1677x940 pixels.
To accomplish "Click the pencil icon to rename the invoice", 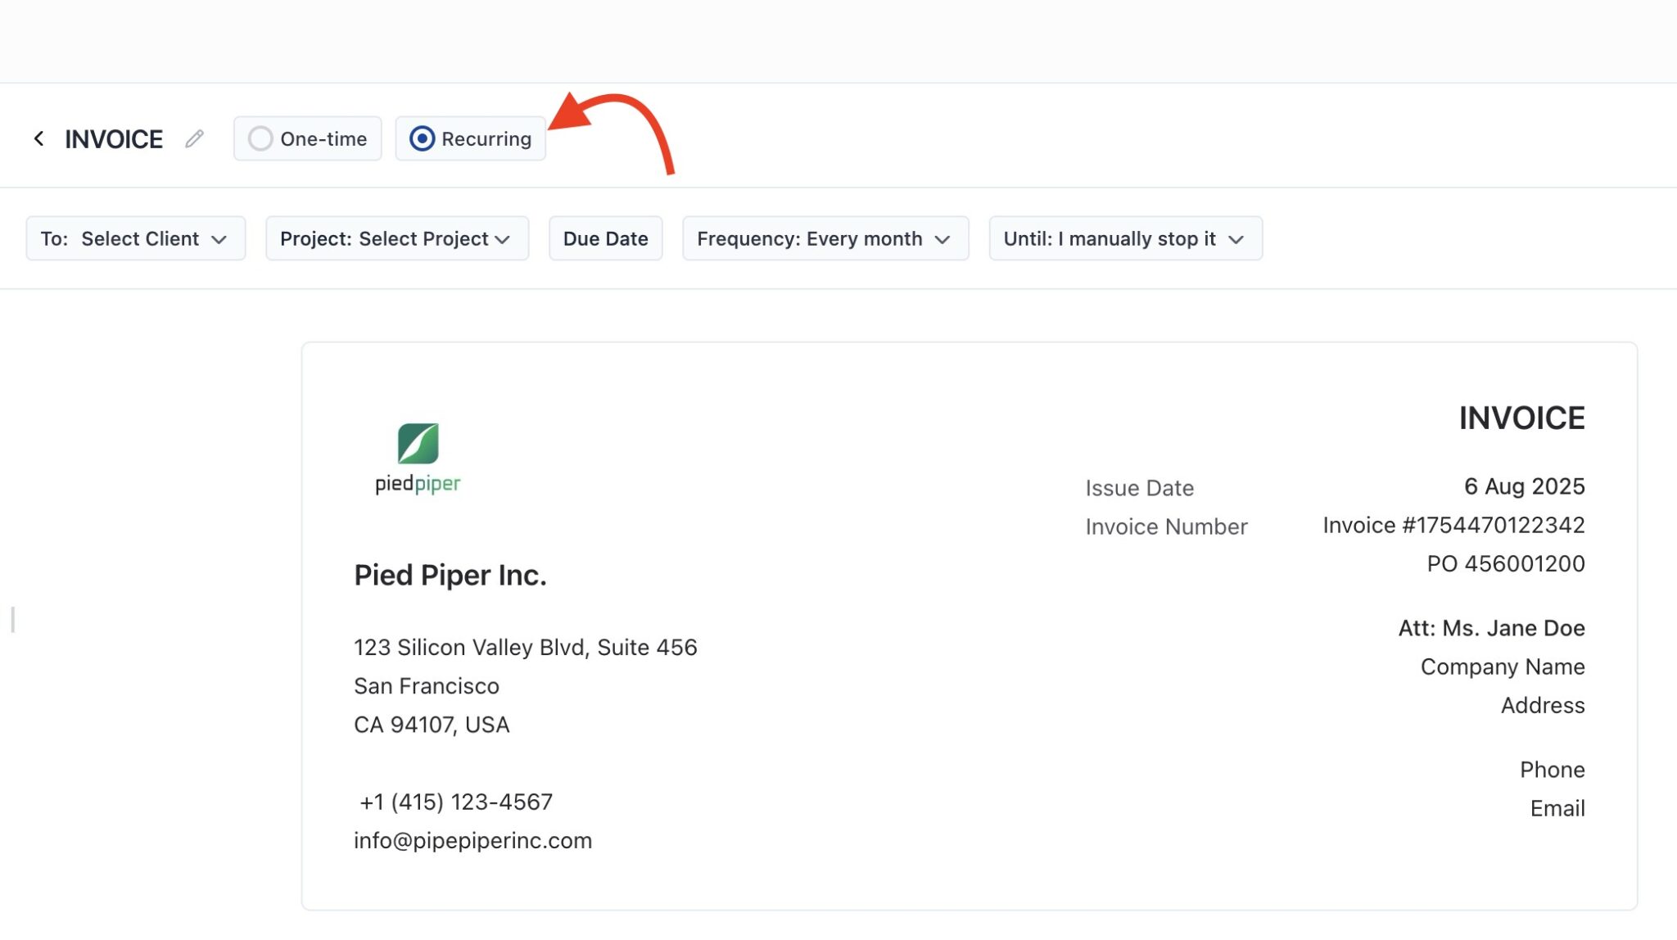I will pyautogui.click(x=194, y=139).
